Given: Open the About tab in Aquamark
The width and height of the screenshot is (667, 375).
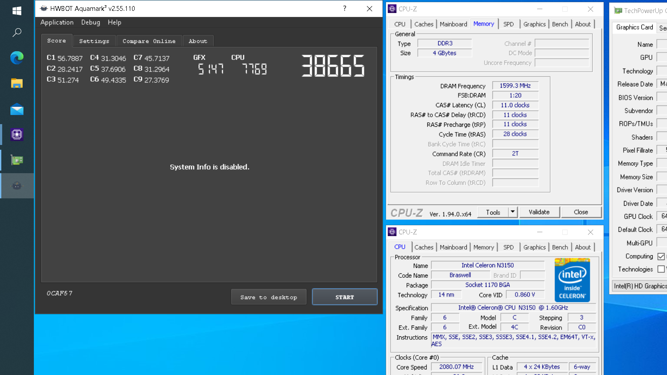Looking at the screenshot, I should (198, 41).
